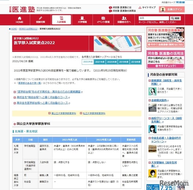Click the 大学受験科 yellow illustration thumbnail
The image size is (193, 190).
pos(152,173)
